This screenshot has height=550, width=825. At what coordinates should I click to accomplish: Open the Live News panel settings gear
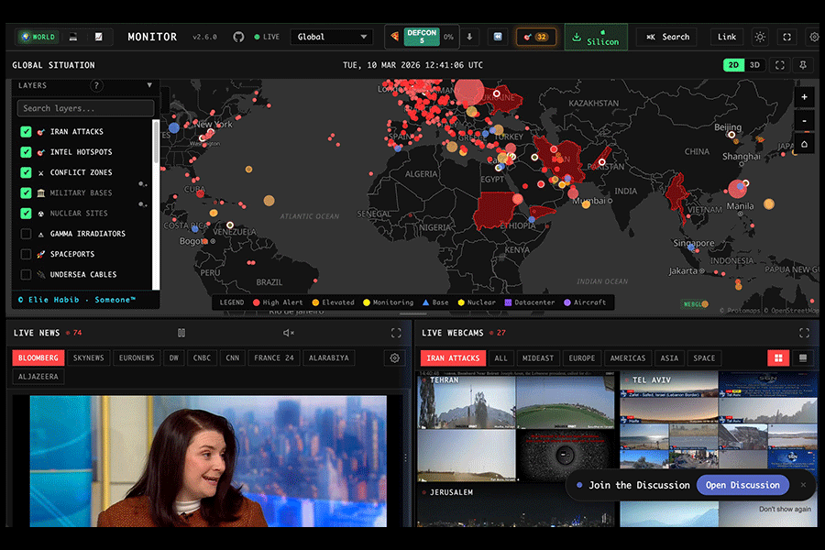pos(395,357)
